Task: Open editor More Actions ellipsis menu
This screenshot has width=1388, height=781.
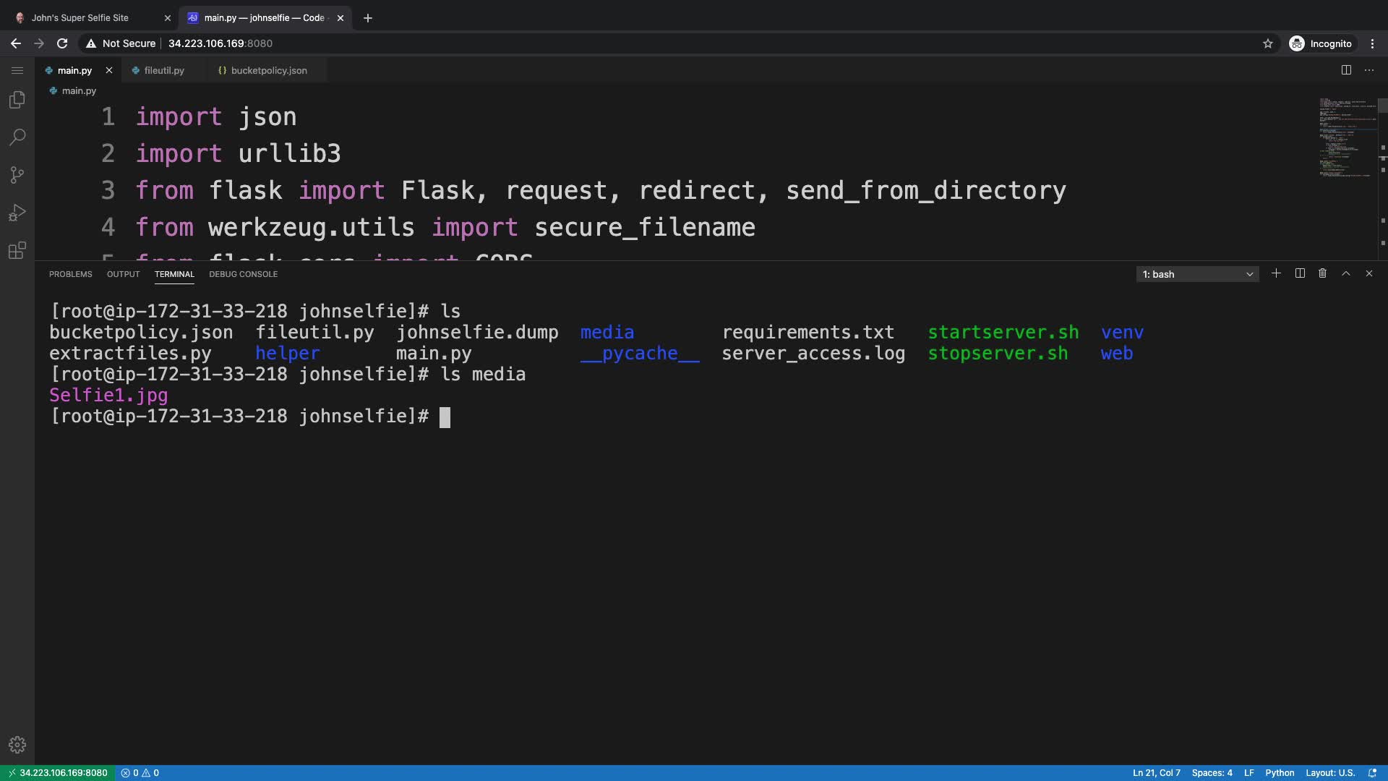Action: (1369, 70)
